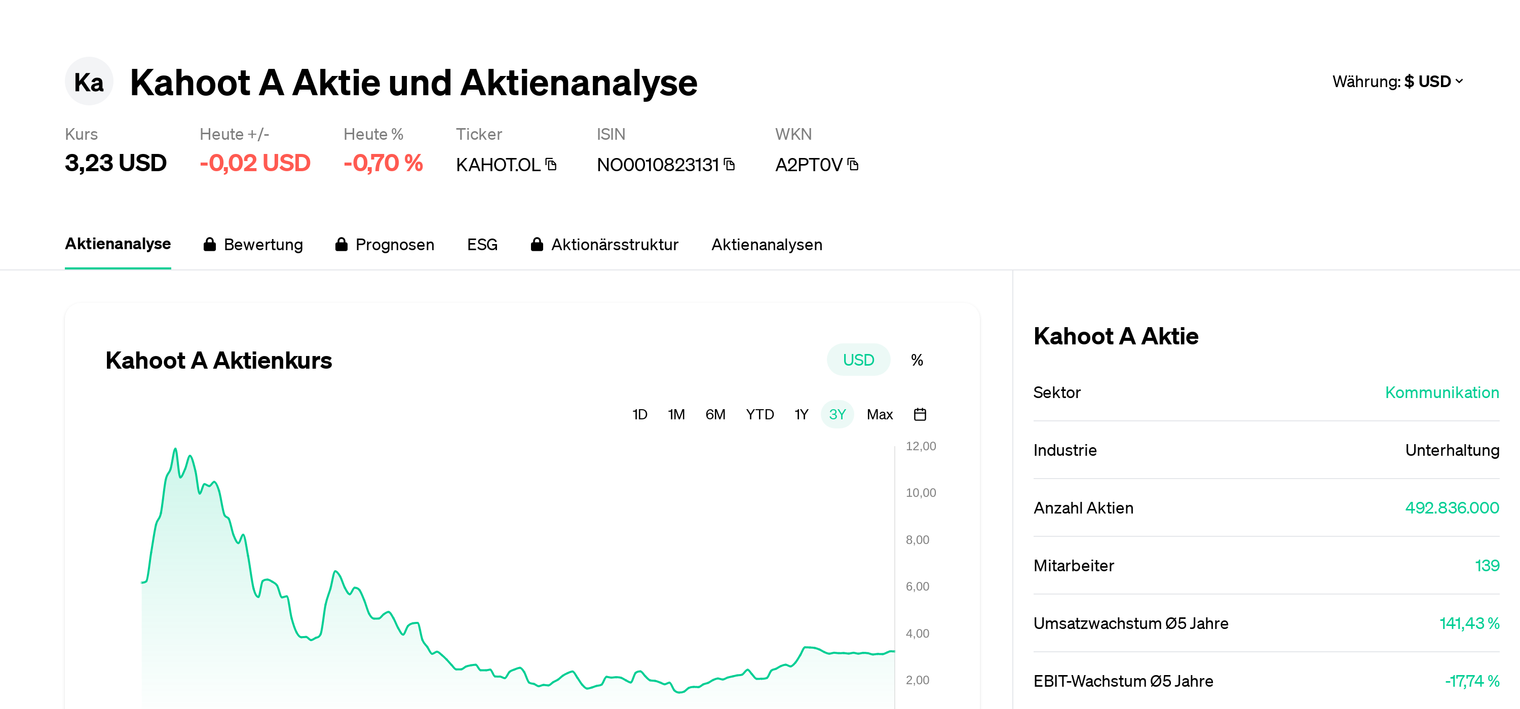
Task: Click the -17,74 % EBIT growth value
Action: 1472,681
